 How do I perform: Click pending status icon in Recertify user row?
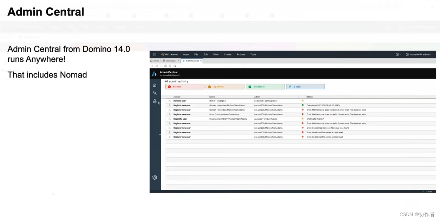coord(303,119)
